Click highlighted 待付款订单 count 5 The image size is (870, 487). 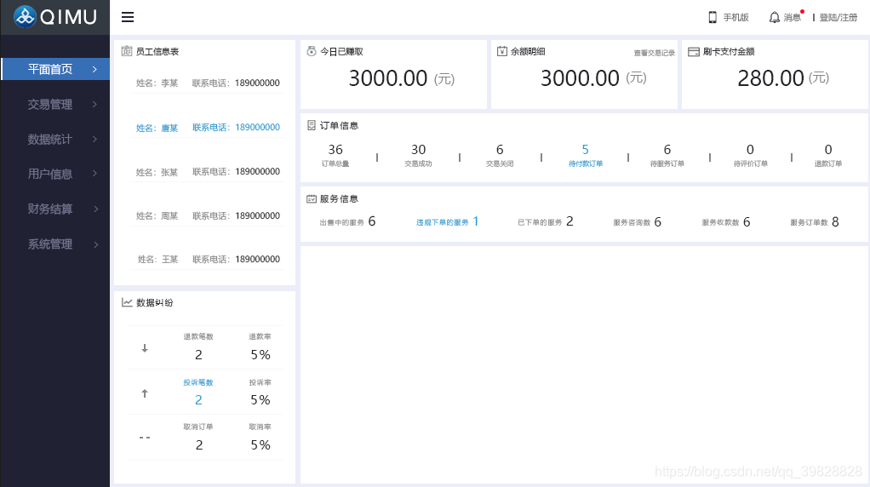click(x=586, y=150)
